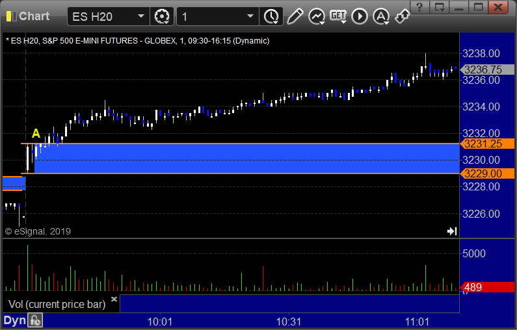Open the window options dropdown button
Image resolution: width=517 pixels, height=330 pixels.
click(440, 7)
